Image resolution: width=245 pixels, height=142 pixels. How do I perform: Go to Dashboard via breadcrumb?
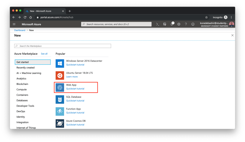pos(20,30)
